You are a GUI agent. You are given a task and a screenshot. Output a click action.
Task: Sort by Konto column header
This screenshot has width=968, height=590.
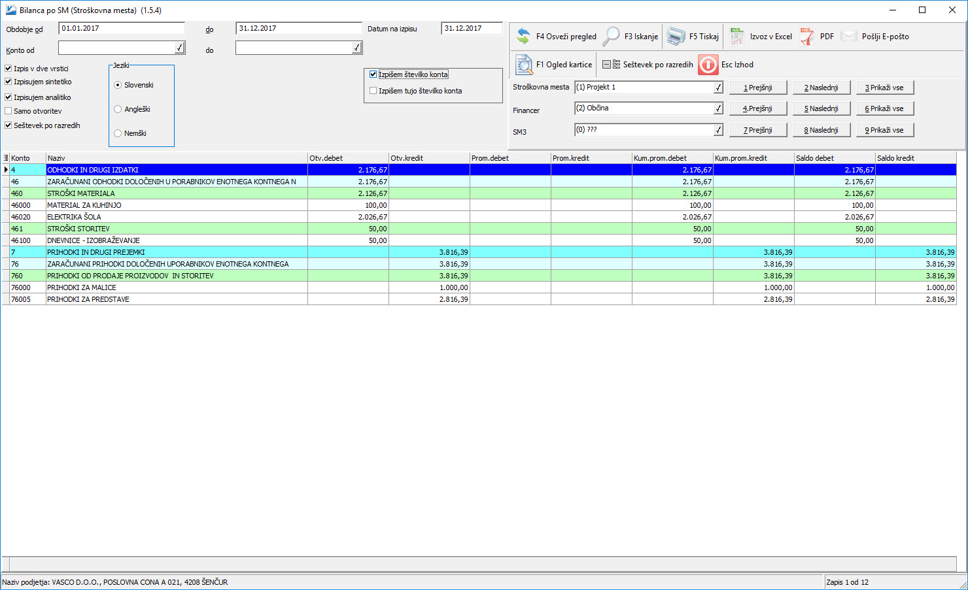[x=27, y=158]
